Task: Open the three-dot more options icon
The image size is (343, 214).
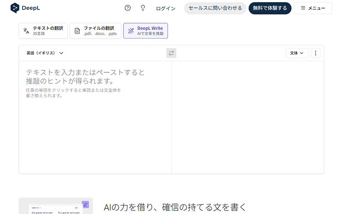Action: coord(316,53)
